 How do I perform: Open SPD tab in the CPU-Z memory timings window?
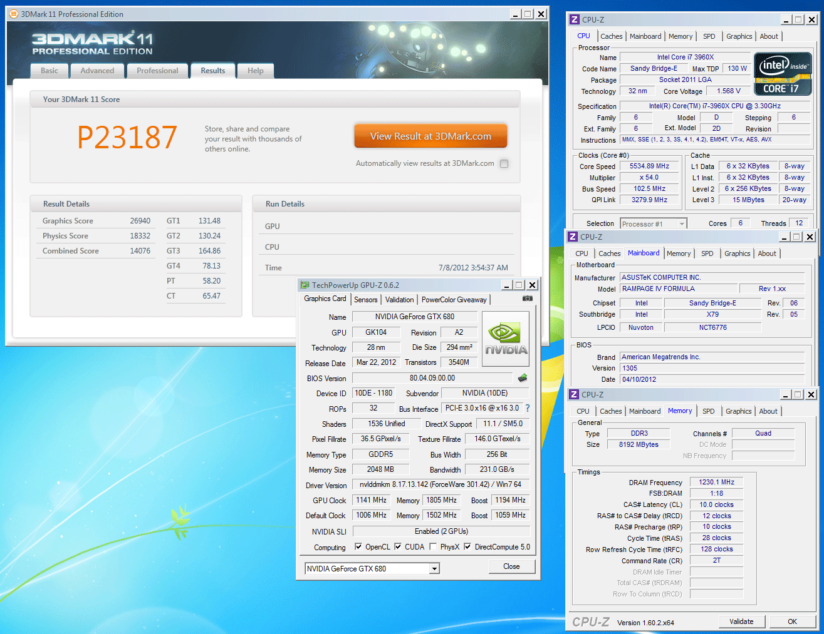pyautogui.click(x=709, y=411)
